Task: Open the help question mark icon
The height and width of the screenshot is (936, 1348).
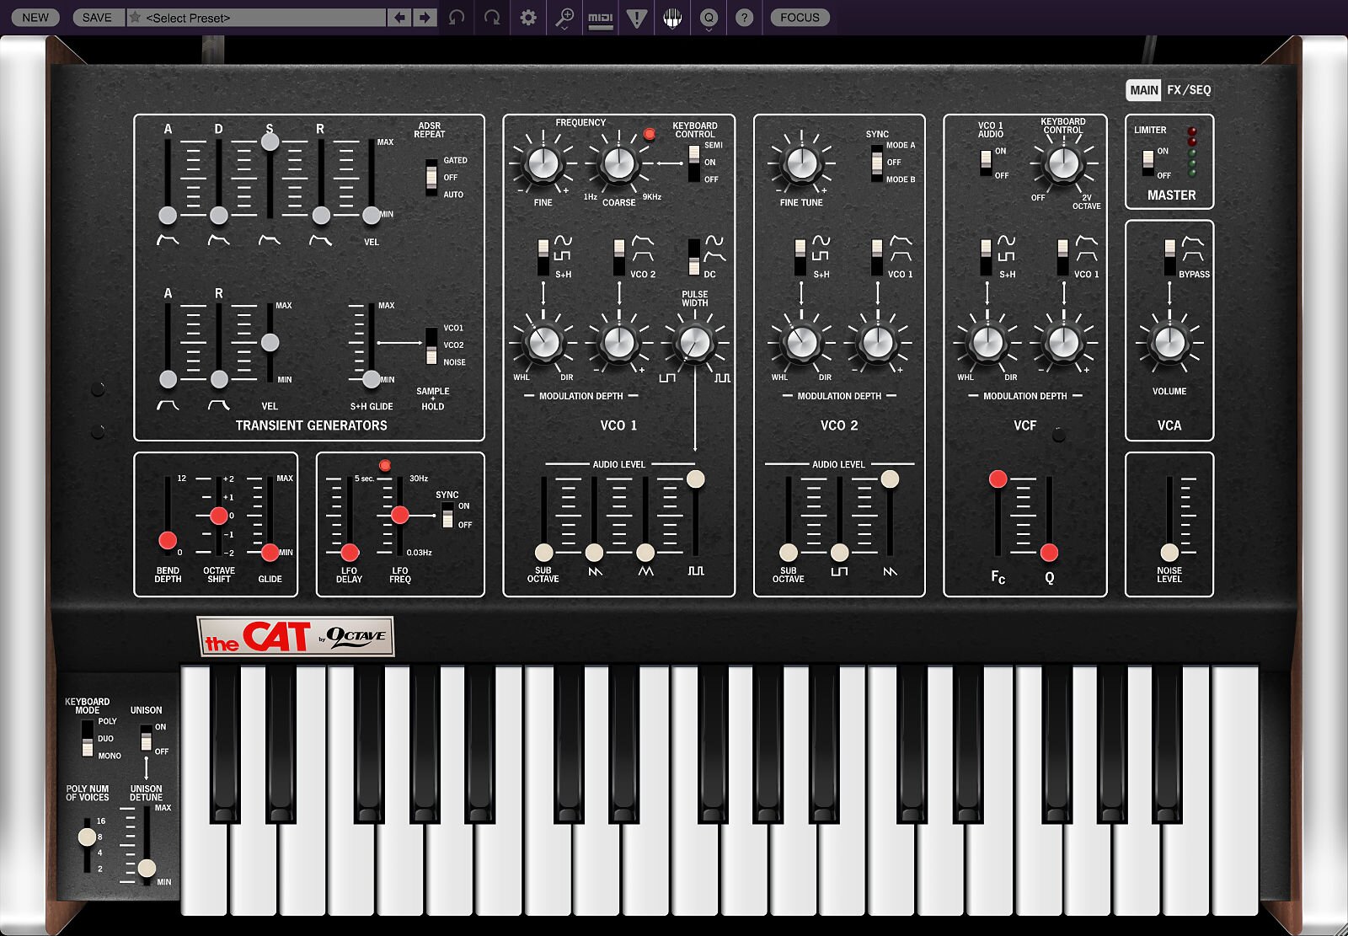Action: [744, 18]
